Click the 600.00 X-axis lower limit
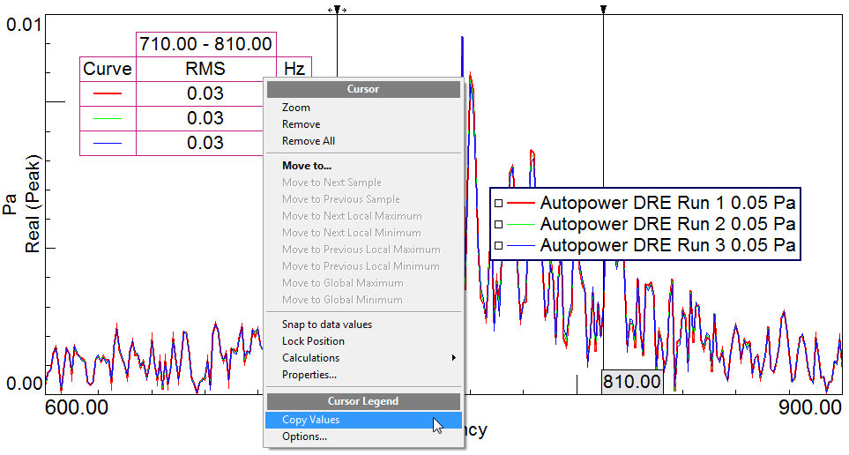 pos(76,408)
